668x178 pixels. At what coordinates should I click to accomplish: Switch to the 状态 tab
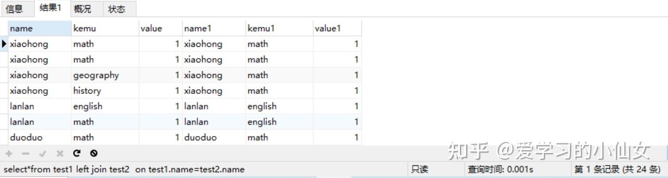[x=117, y=9]
